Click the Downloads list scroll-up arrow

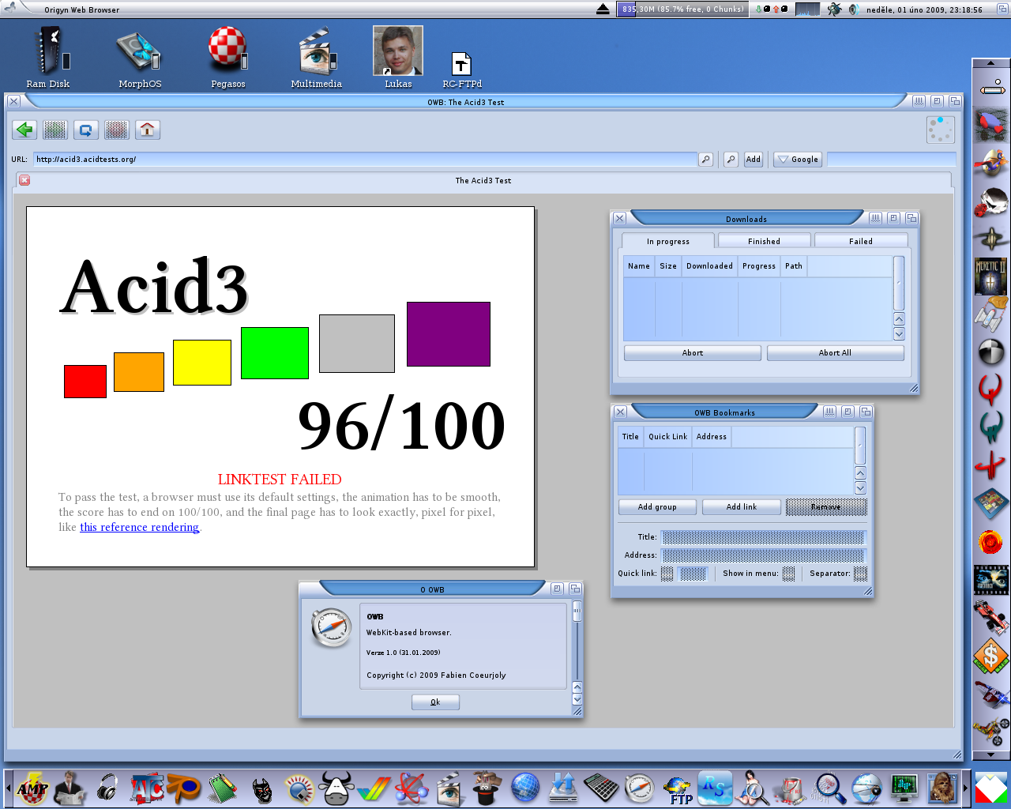899,319
